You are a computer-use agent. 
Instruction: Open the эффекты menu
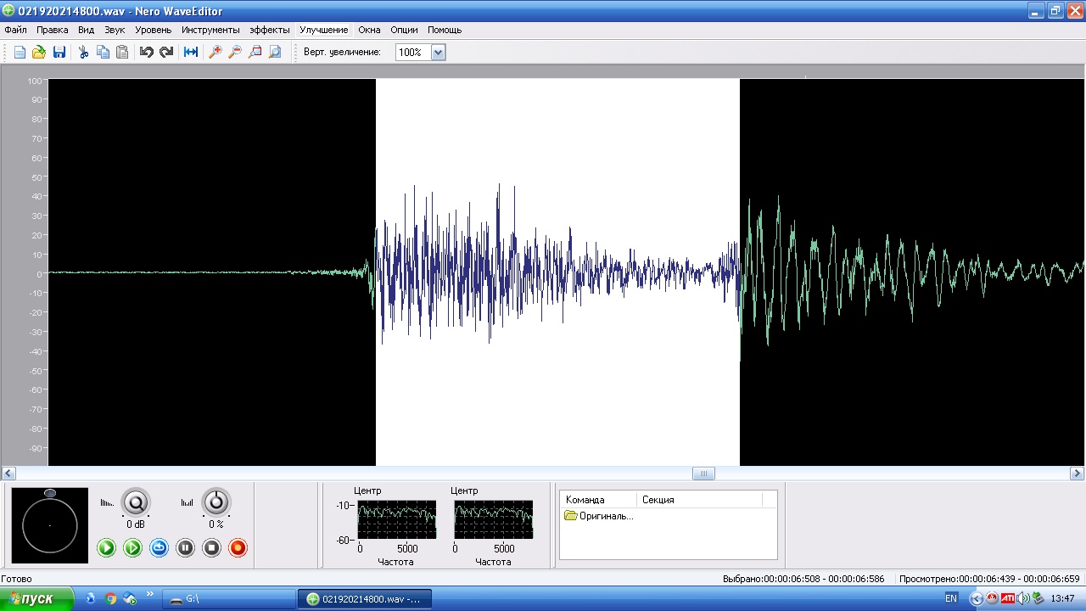click(x=270, y=30)
